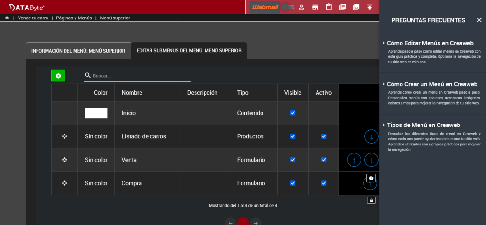Move Listado de carros down

(x=371, y=136)
